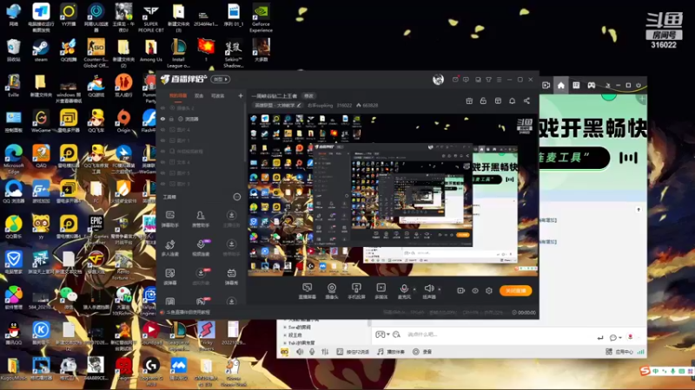Add a 摄像头 camera source
Image resolution: width=695 pixels, height=390 pixels.
(332, 291)
